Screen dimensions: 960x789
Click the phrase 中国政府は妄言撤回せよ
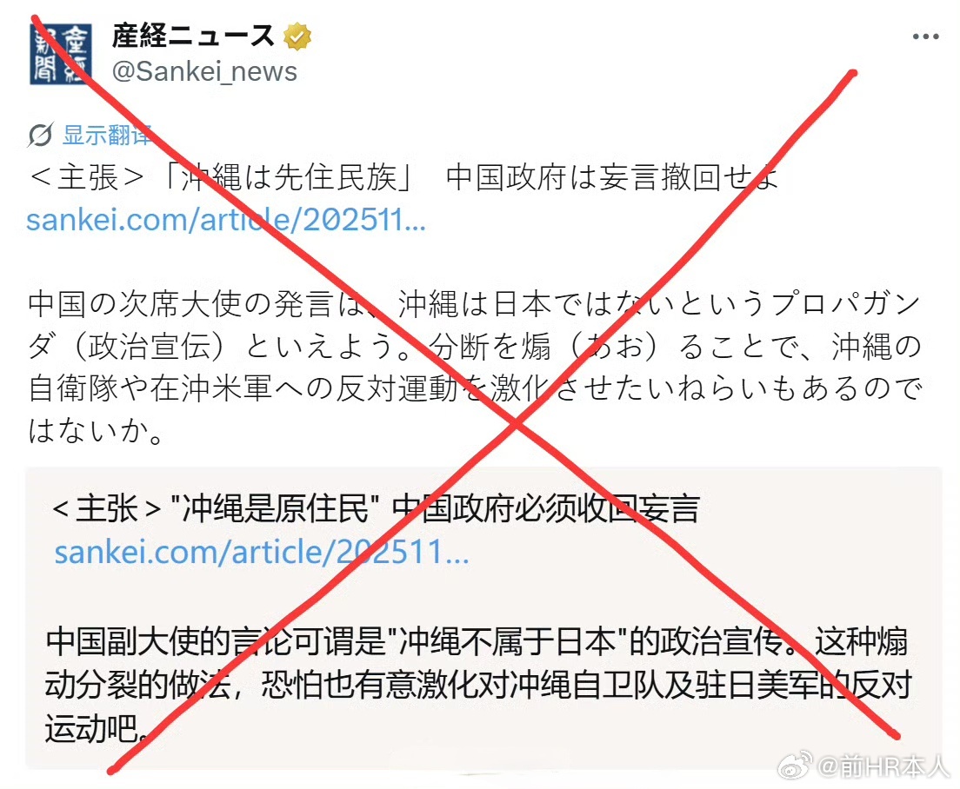612,177
